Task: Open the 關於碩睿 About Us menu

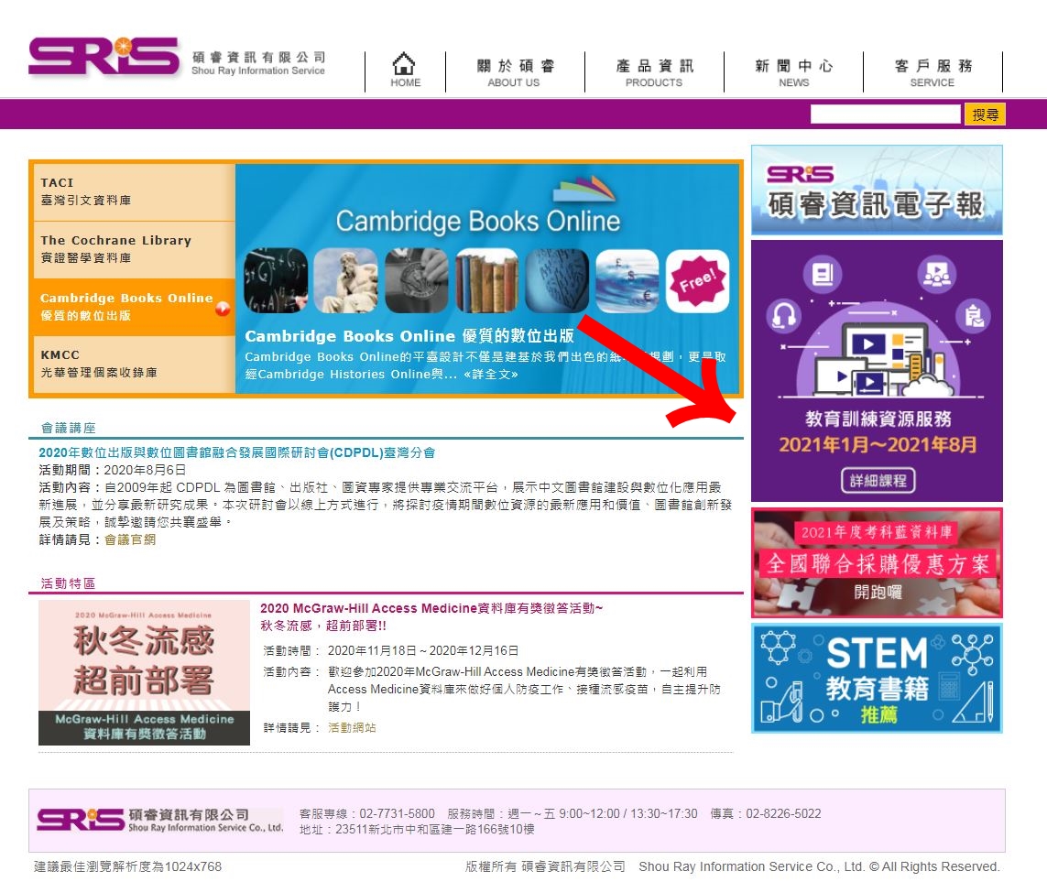Action: (515, 72)
